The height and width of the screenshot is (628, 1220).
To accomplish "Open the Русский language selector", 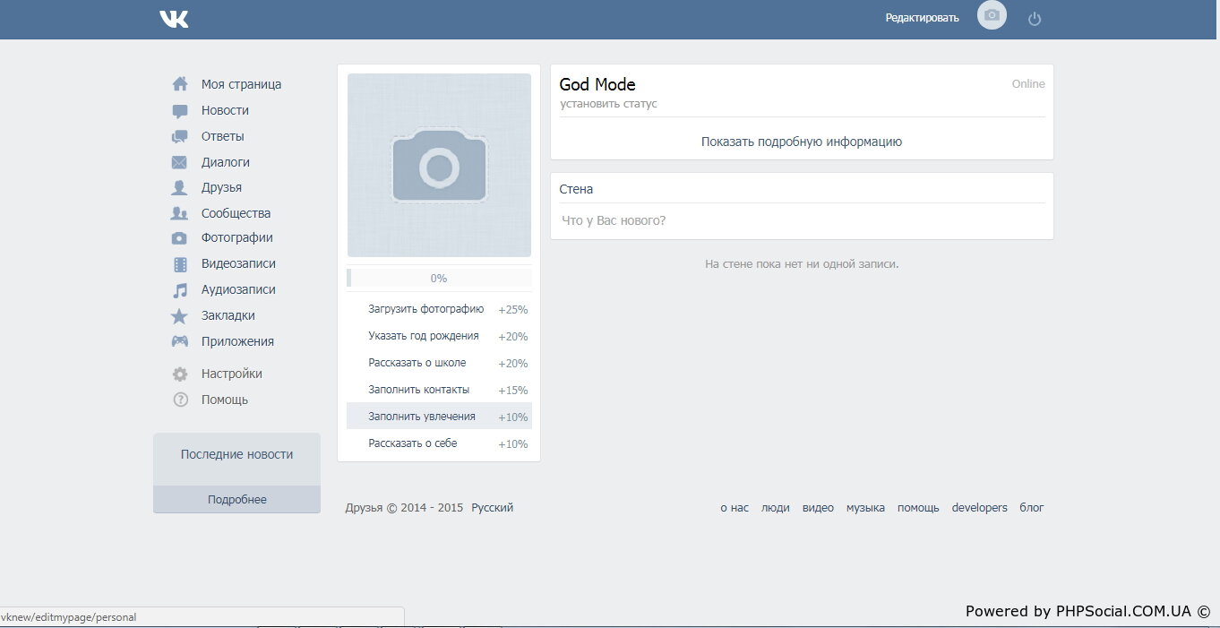I will pos(492,508).
